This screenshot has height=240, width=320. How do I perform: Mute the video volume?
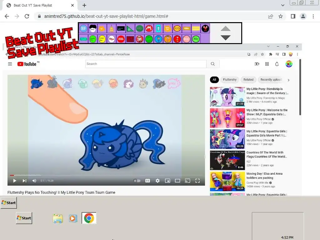(34, 181)
